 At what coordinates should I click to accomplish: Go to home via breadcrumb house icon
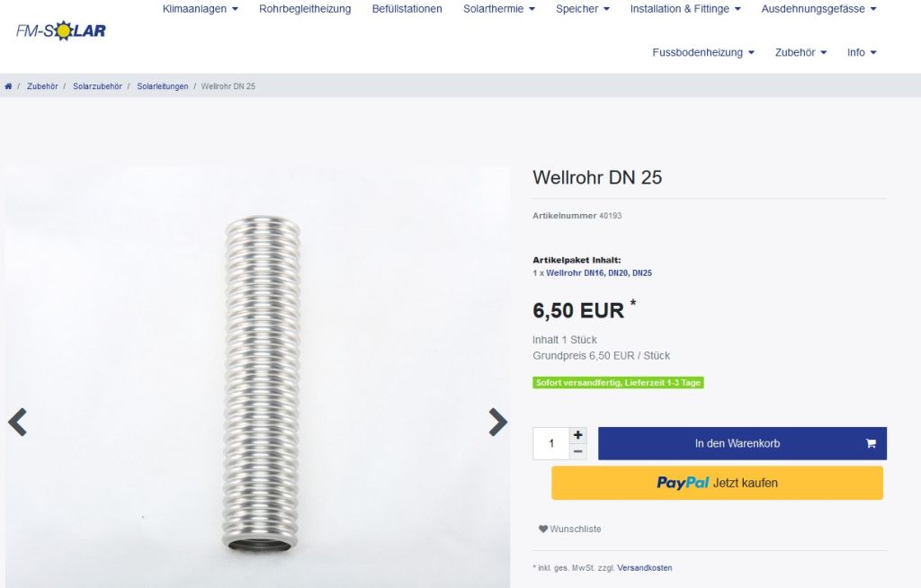pyautogui.click(x=8, y=86)
